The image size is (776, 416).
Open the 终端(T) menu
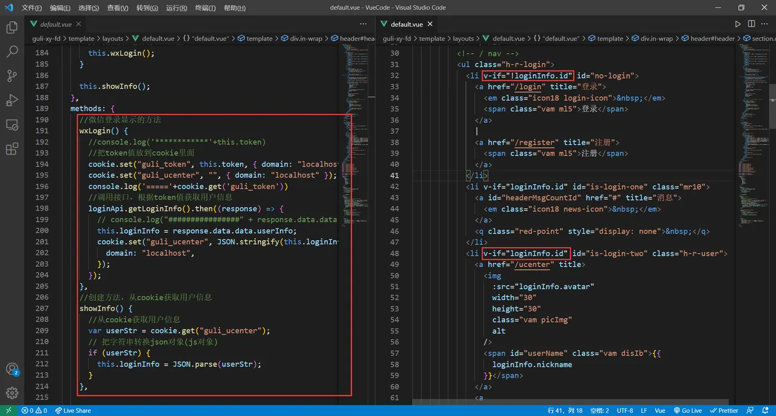click(x=206, y=8)
